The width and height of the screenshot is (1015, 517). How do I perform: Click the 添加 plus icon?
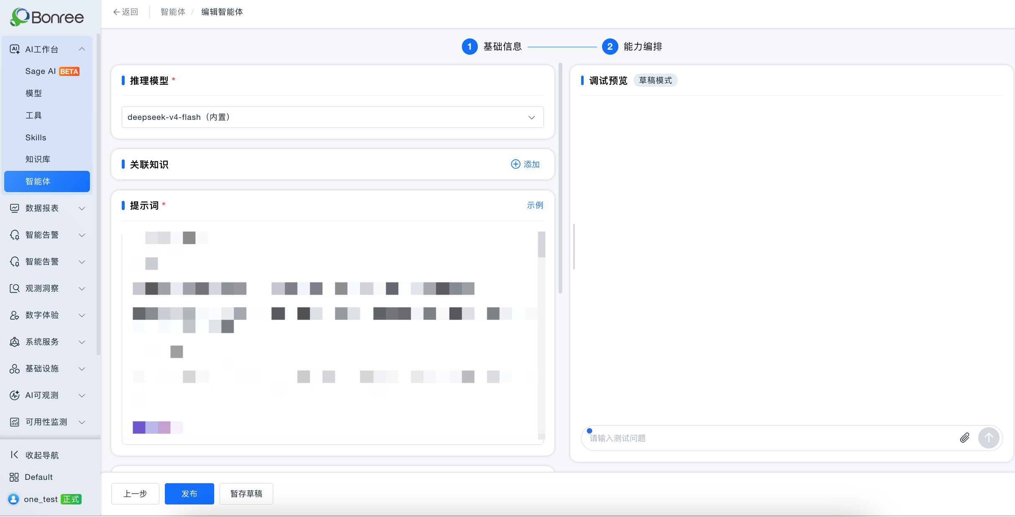515,164
